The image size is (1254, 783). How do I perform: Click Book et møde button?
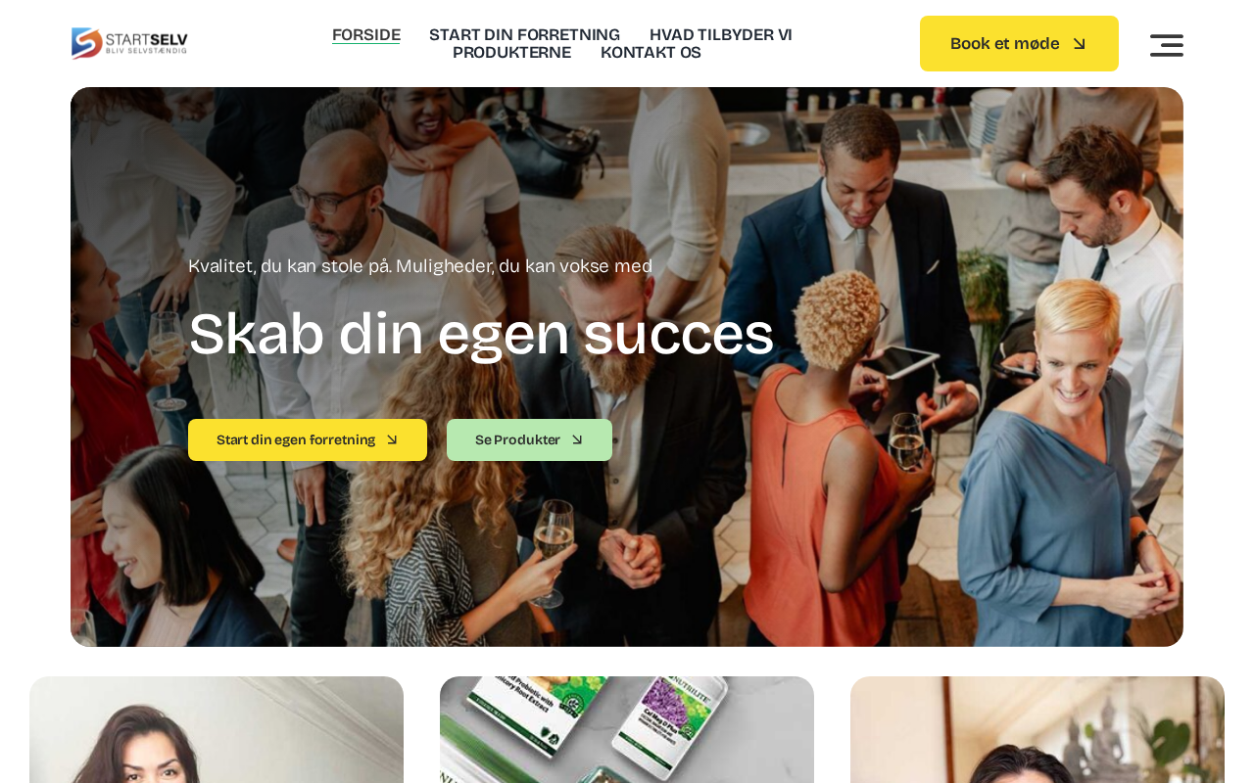click(x=1019, y=43)
